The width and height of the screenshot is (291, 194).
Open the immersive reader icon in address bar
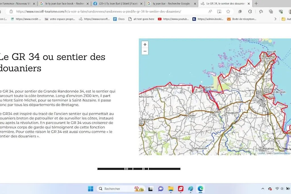(x=219, y=11)
